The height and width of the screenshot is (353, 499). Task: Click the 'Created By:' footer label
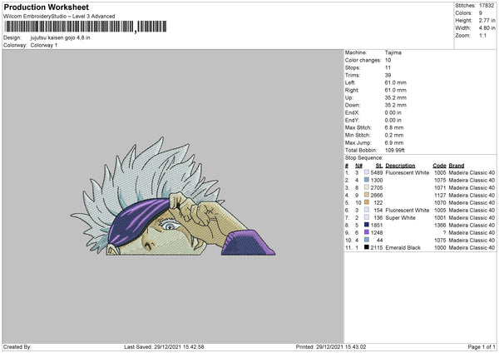(x=17, y=346)
